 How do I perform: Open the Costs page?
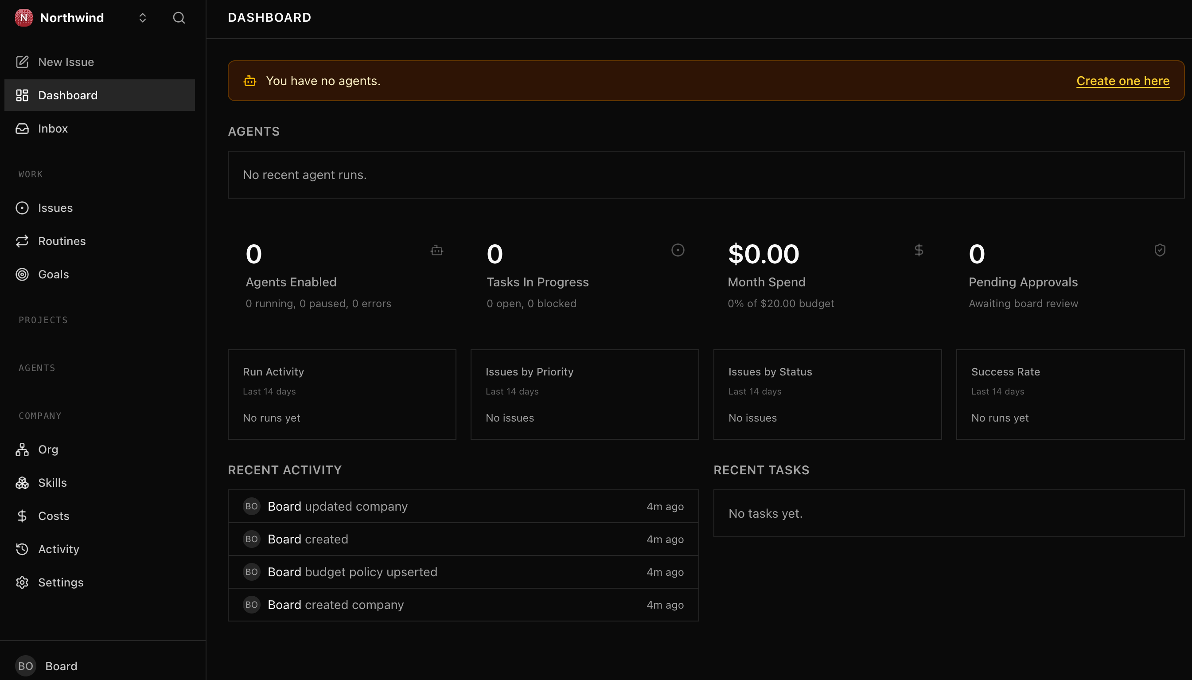pos(99,516)
